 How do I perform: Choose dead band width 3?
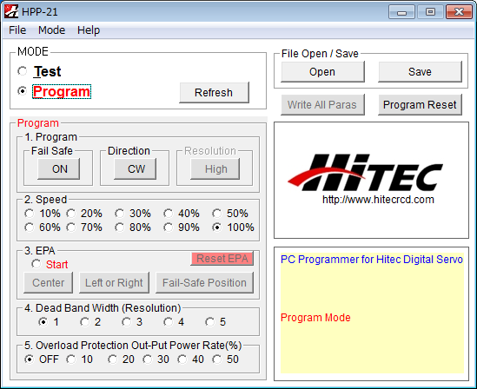coord(127,322)
